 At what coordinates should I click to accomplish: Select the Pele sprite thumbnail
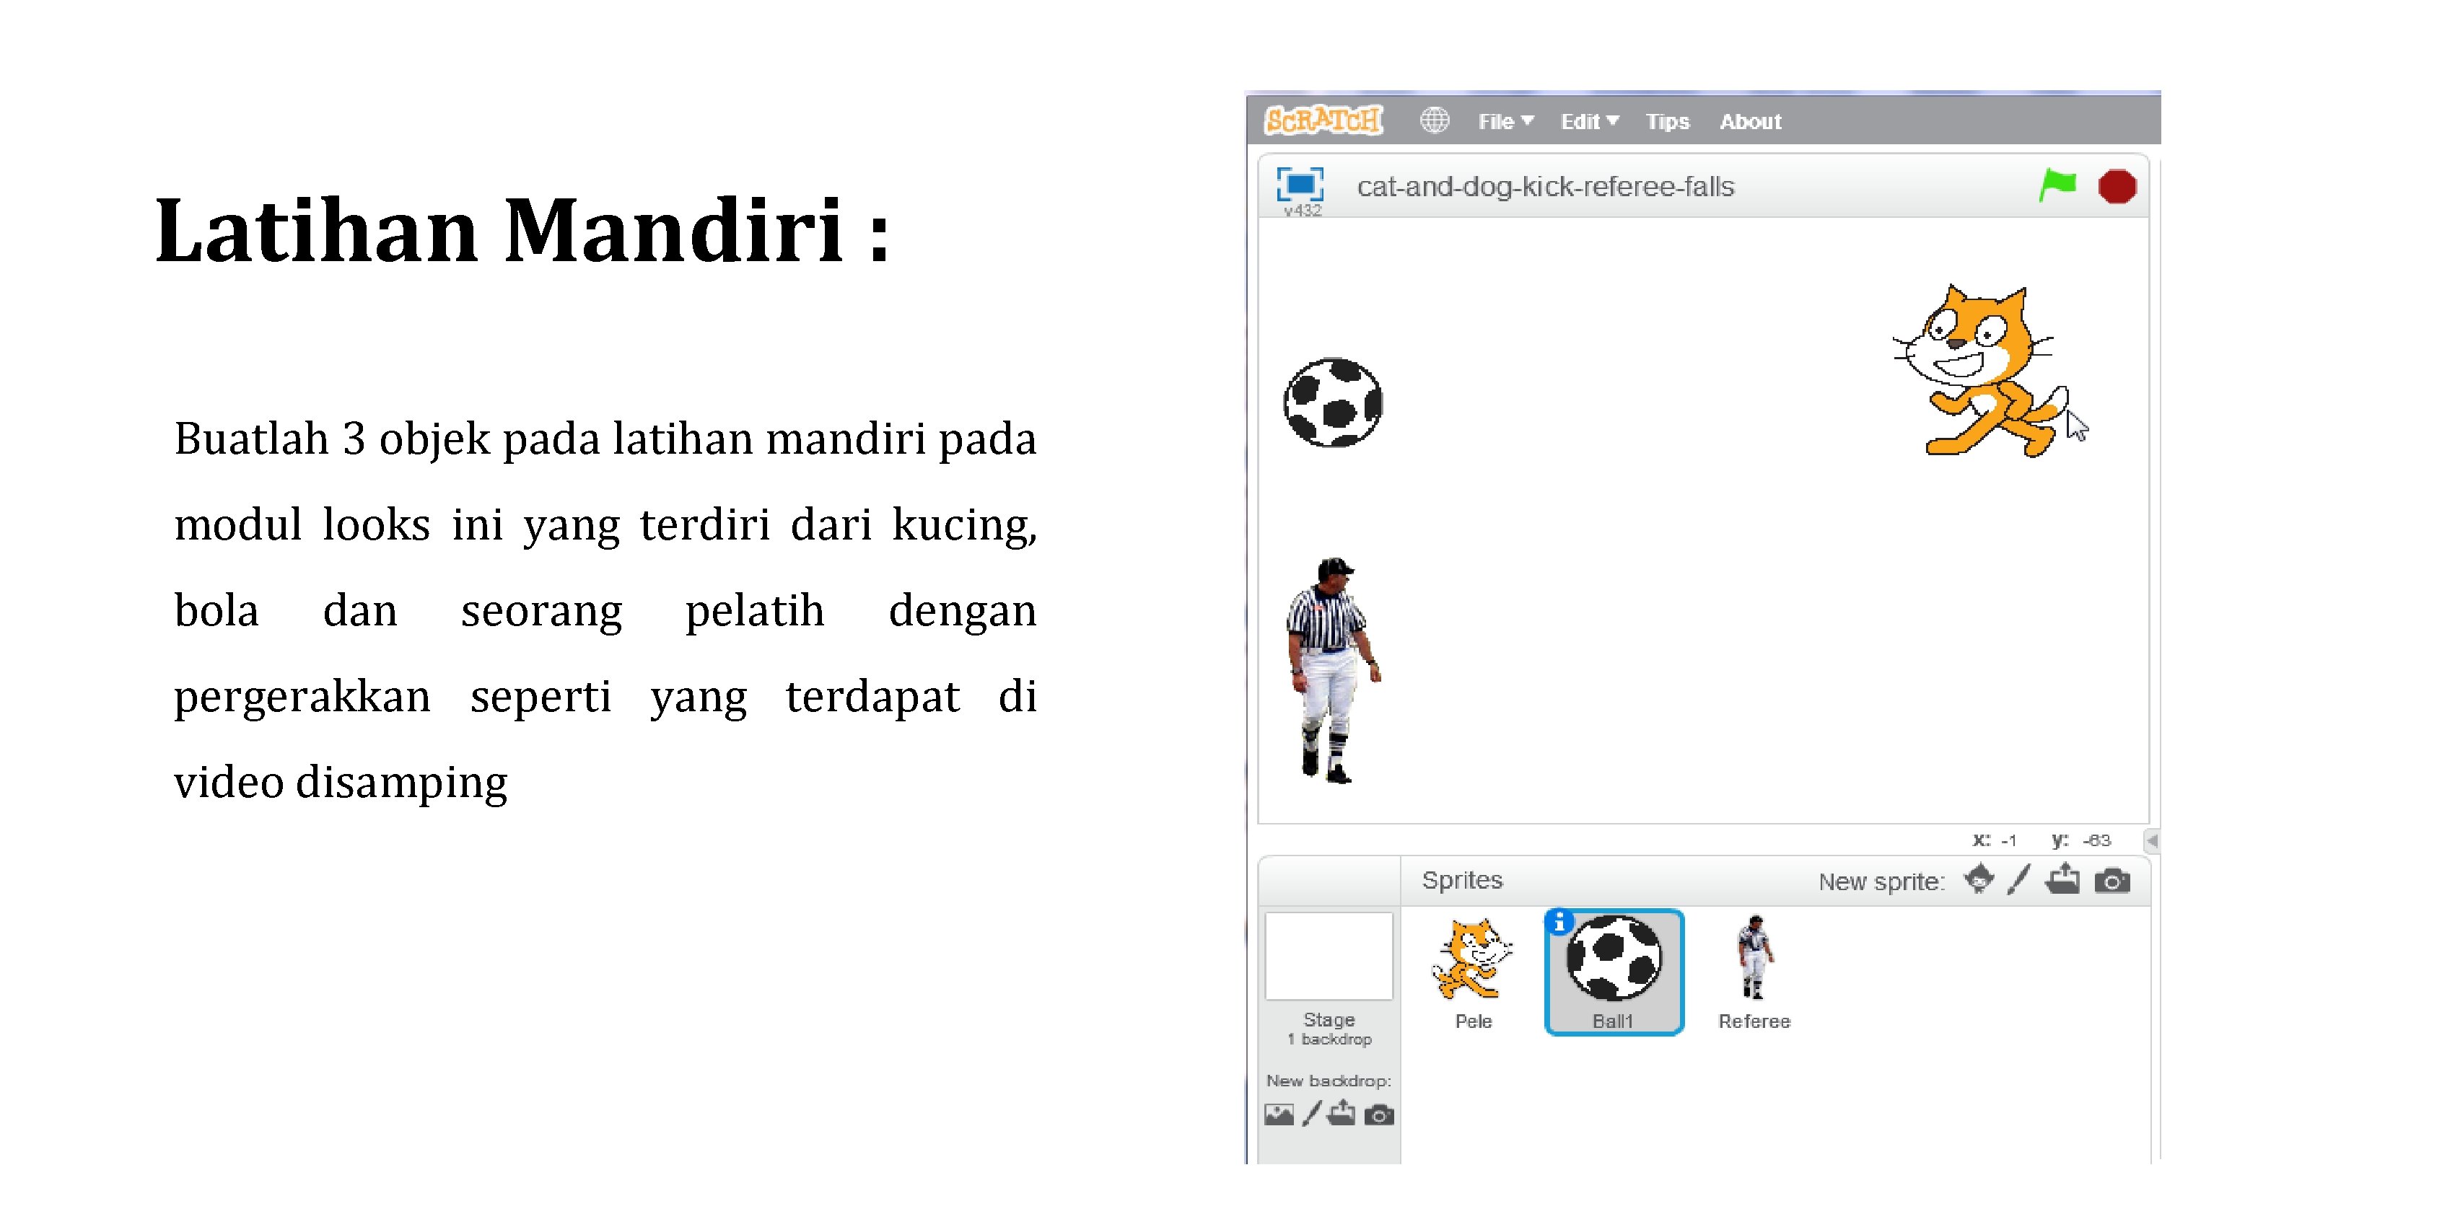click(x=1475, y=970)
